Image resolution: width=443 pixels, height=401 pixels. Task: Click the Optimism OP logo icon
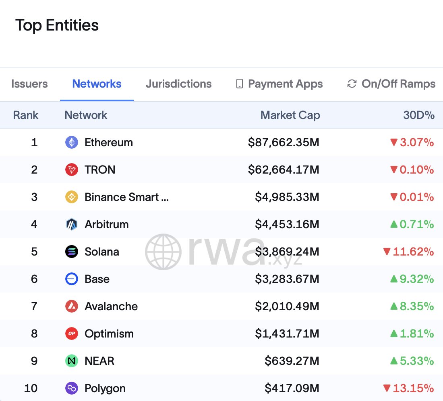pos(72,333)
